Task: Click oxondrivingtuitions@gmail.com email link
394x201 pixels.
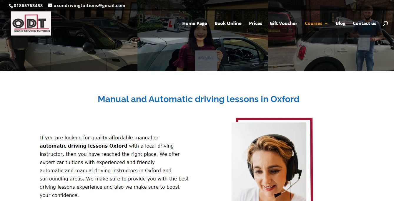Action: [89, 6]
